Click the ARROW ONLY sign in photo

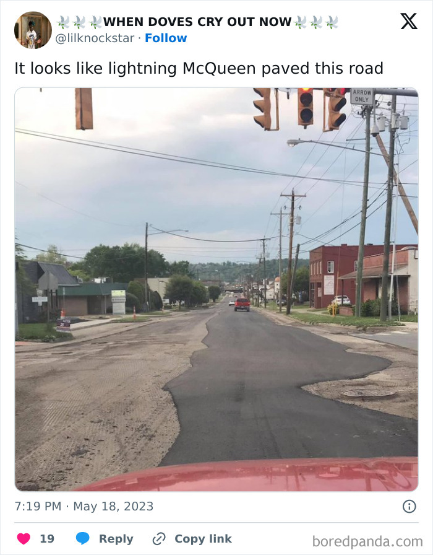362,96
